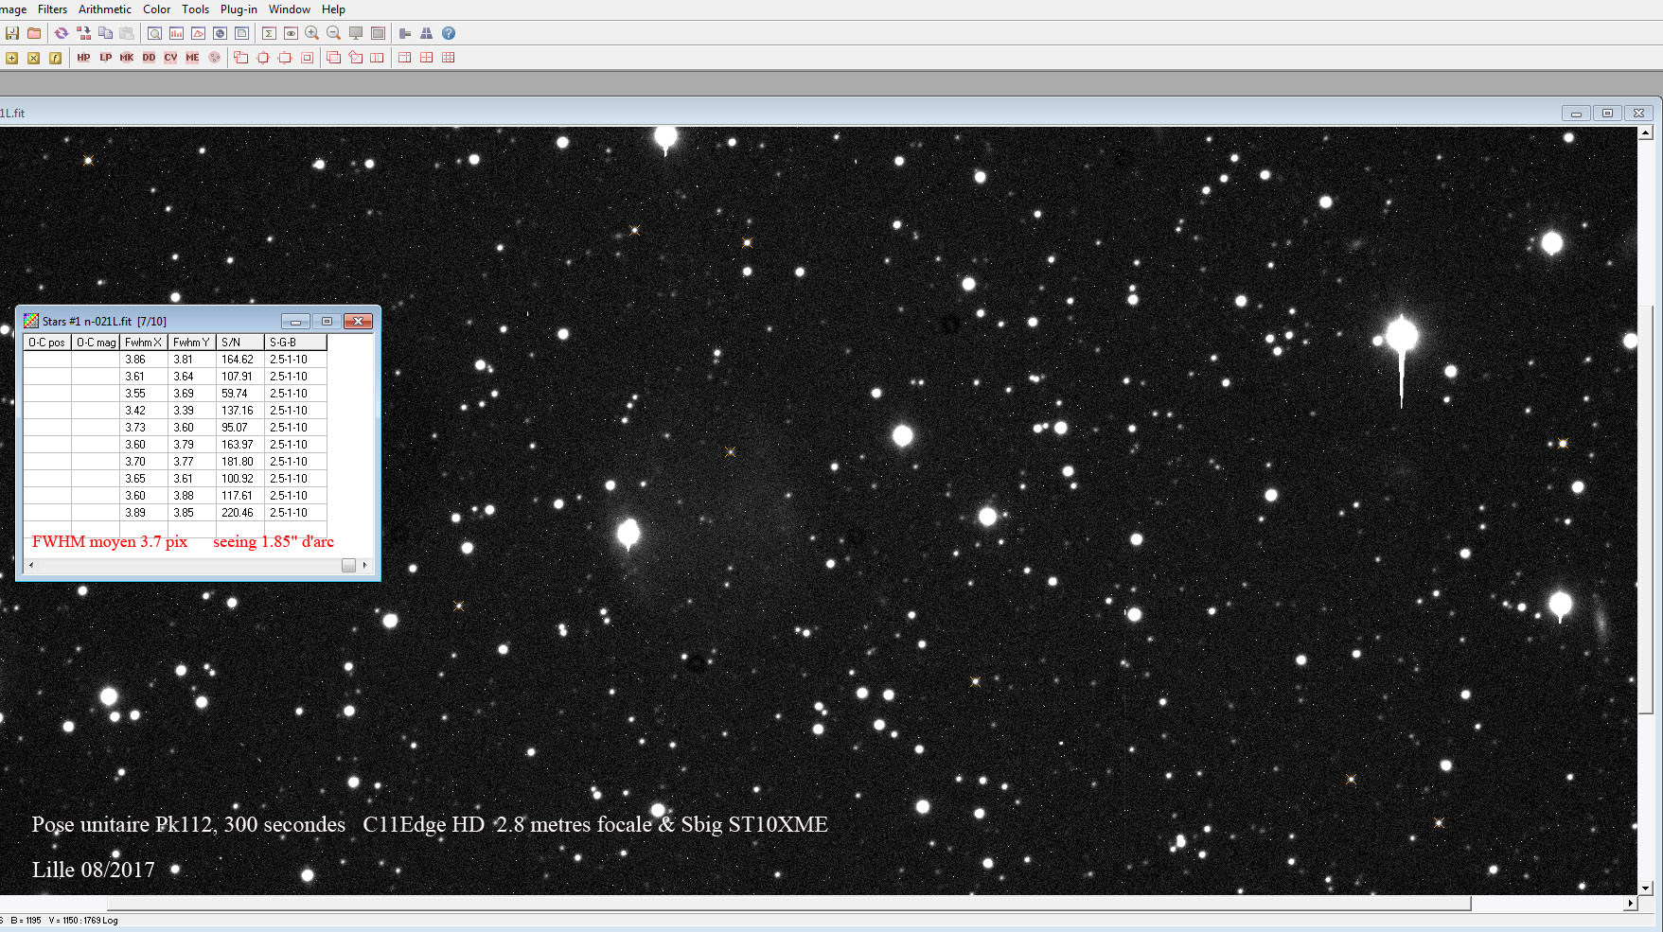The image size is (1663, 932).
Task: Select the Fwhm X value 3.86
Action: [135, 360]
